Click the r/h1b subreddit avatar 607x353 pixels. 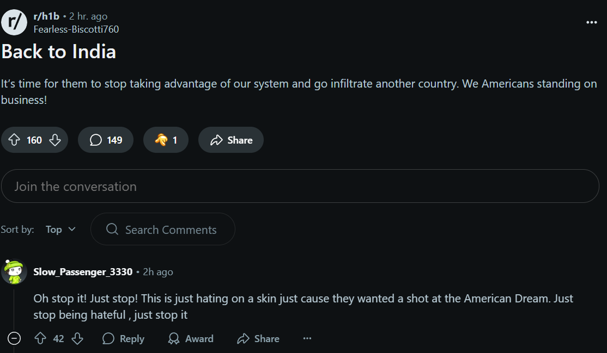(14, 22)
